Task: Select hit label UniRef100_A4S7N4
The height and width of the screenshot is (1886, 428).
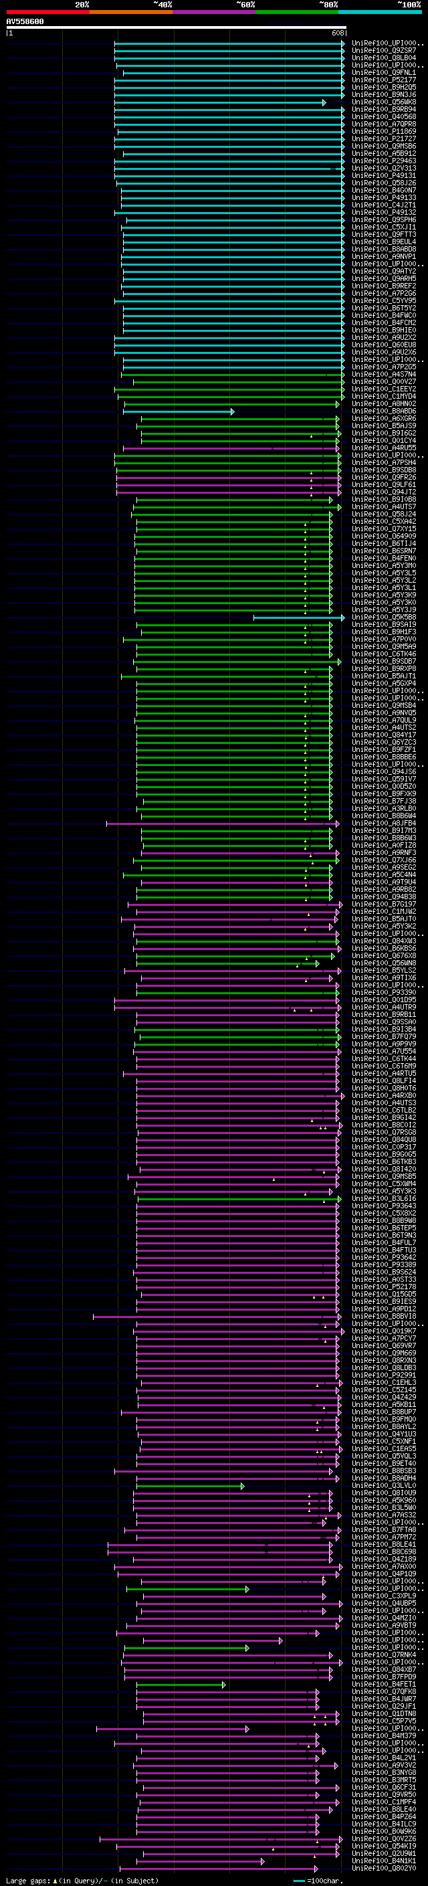Action: click(x=384, y=375)
